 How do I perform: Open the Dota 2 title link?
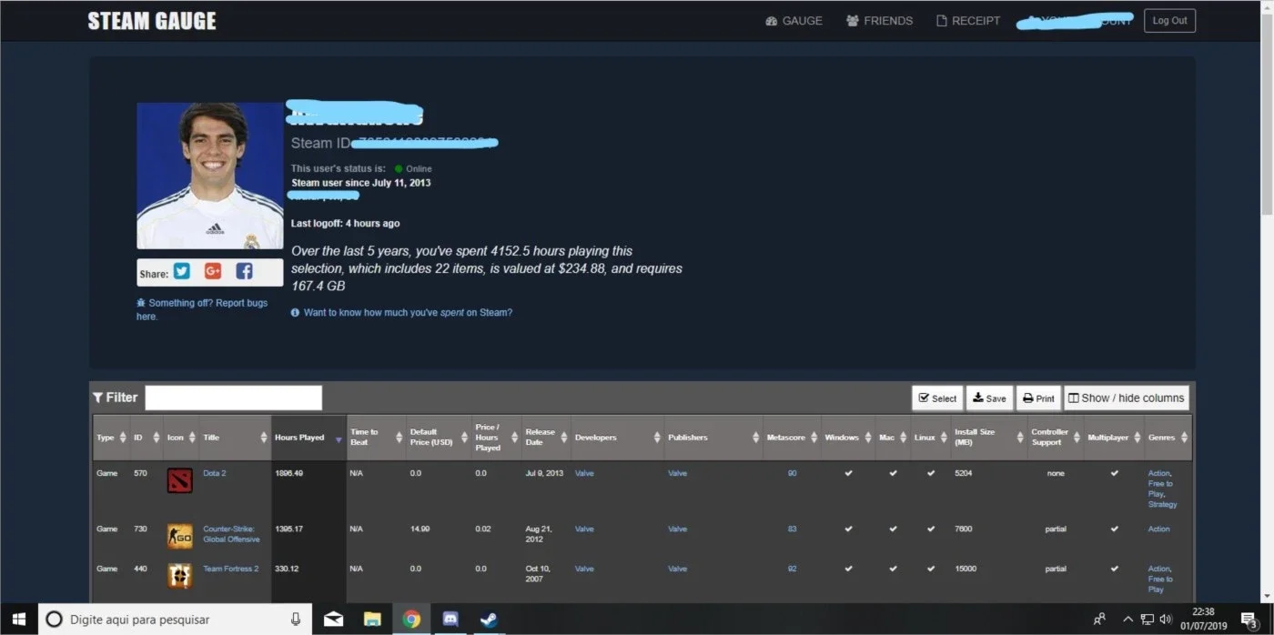pos(215,474)
